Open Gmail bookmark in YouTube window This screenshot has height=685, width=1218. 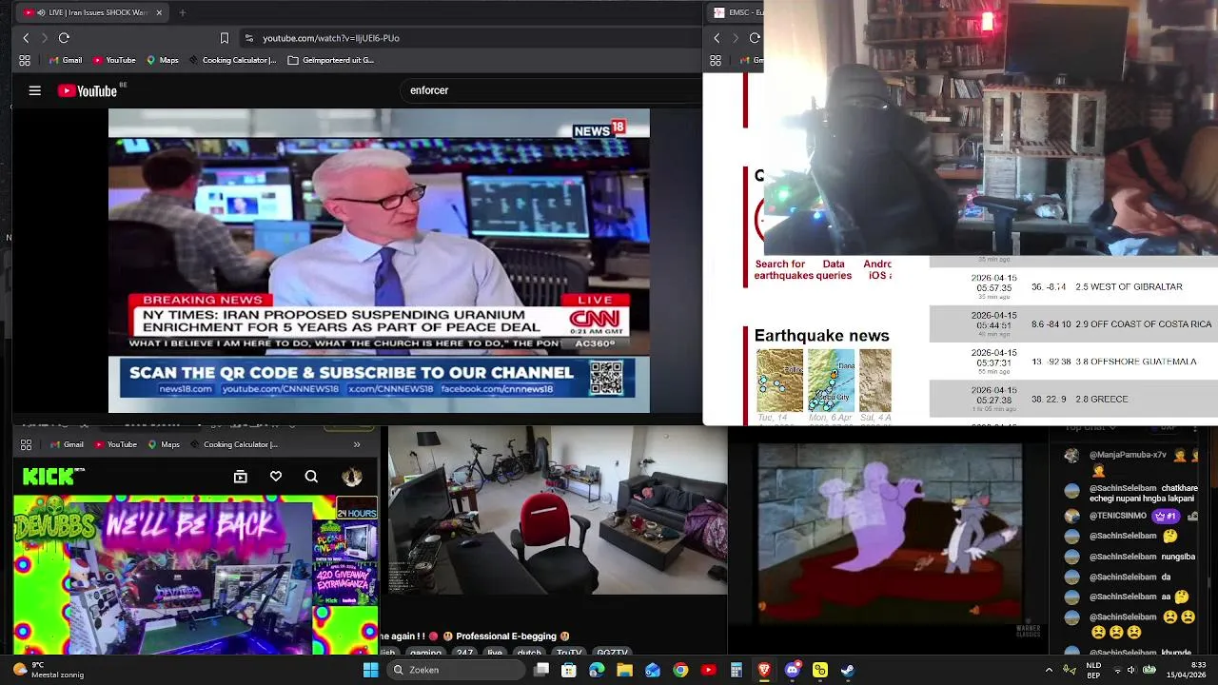(65, 60)
